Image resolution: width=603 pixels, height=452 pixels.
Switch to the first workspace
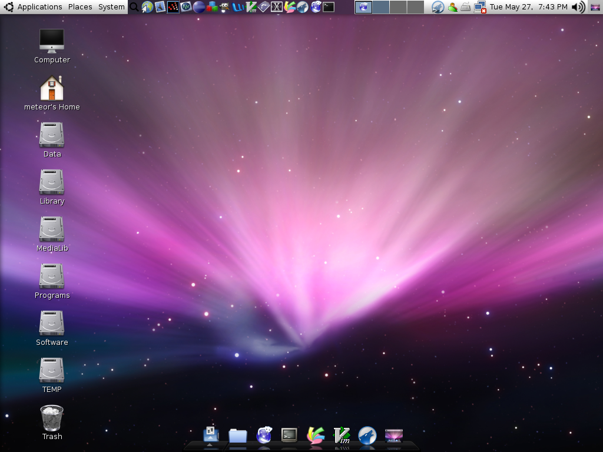[363, 7]
